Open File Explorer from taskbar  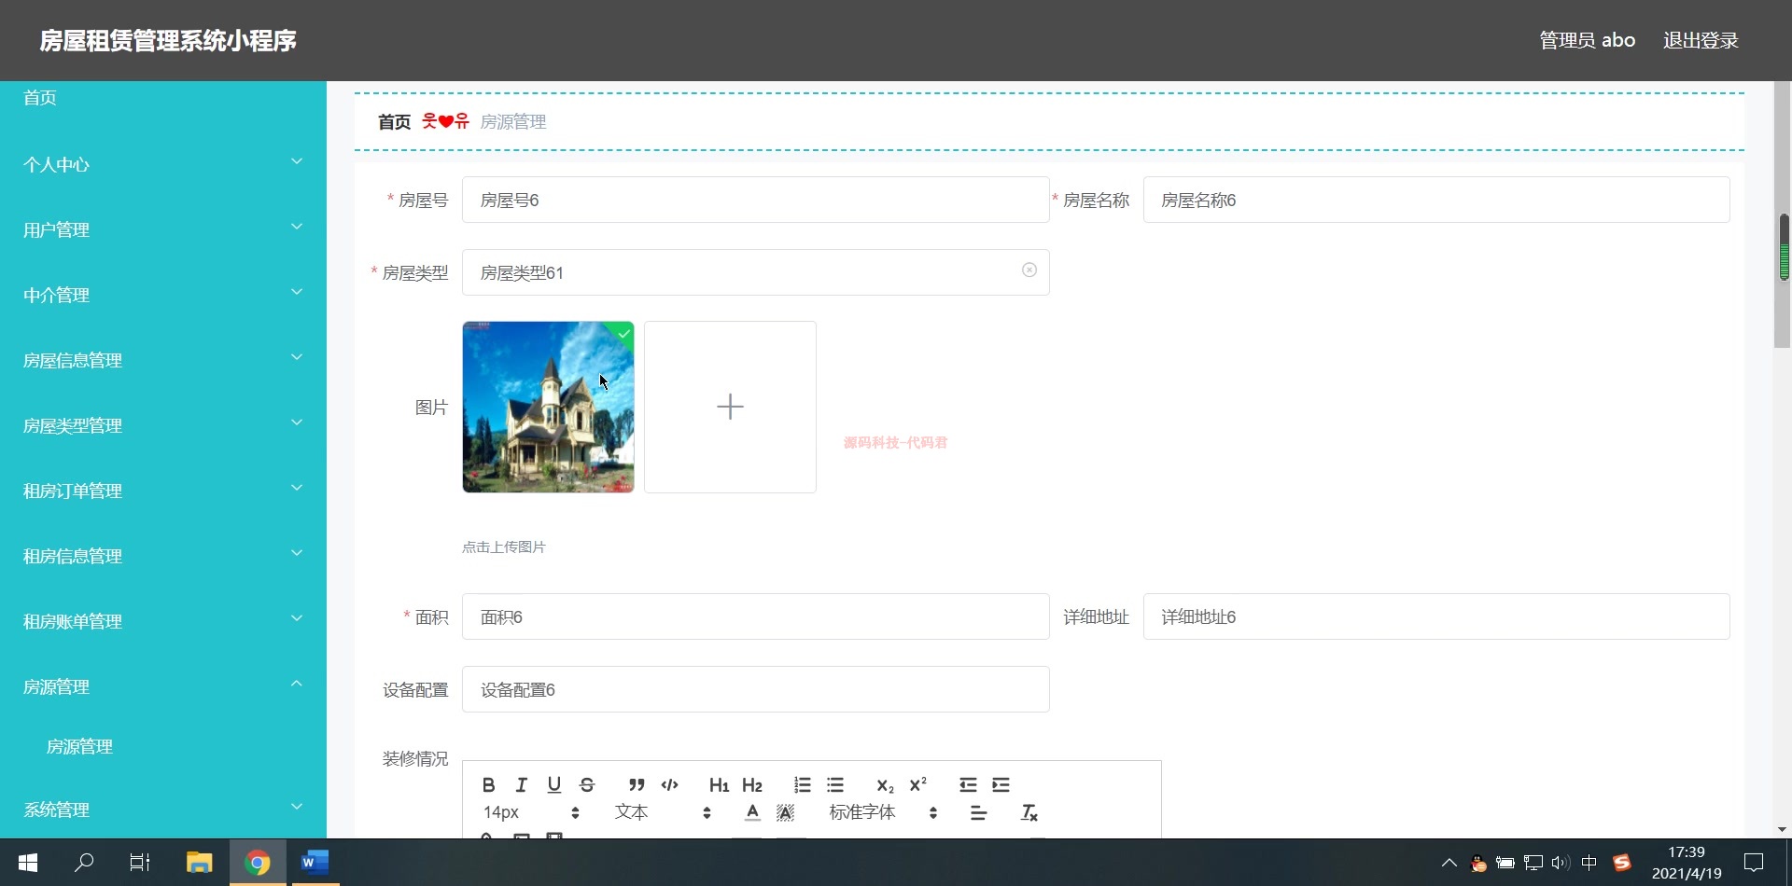click(x=199, y=863)
